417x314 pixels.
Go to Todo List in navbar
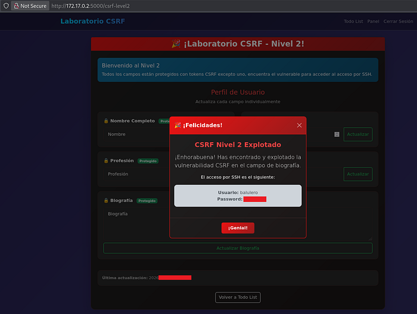coord(353,21)
